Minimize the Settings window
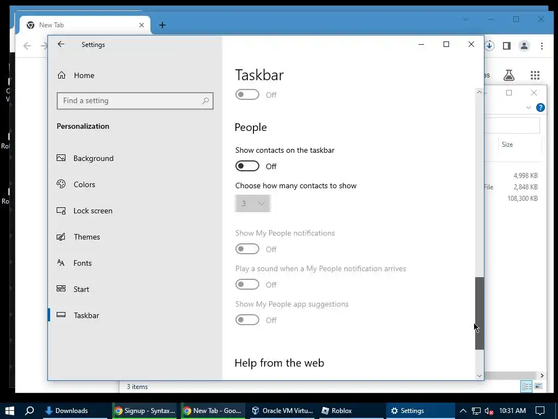The image size is (558, 419). [x=421, y=44]
